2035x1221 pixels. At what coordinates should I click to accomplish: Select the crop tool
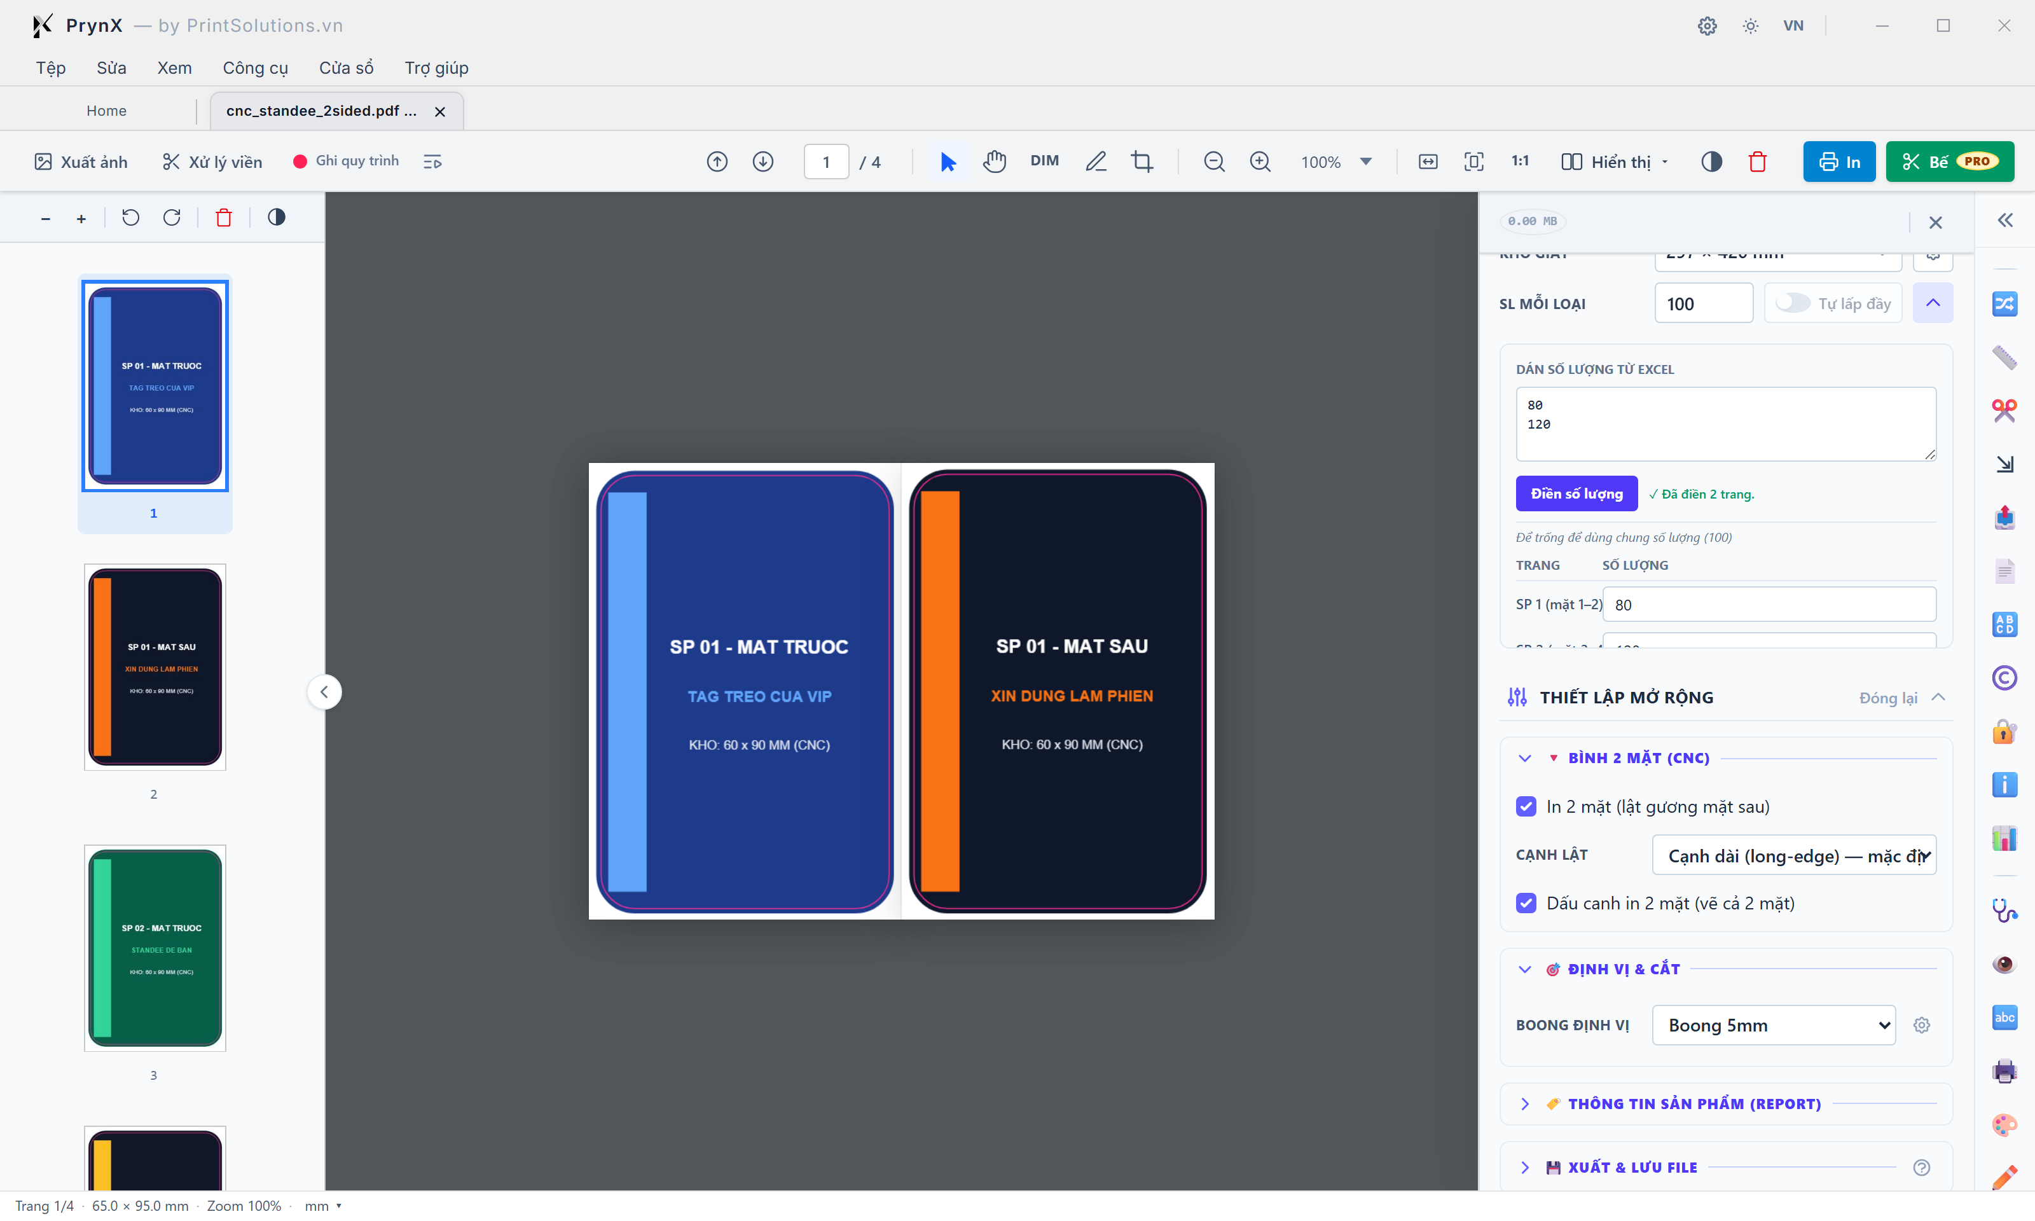pyautogui.click(x=1142, y=162)
